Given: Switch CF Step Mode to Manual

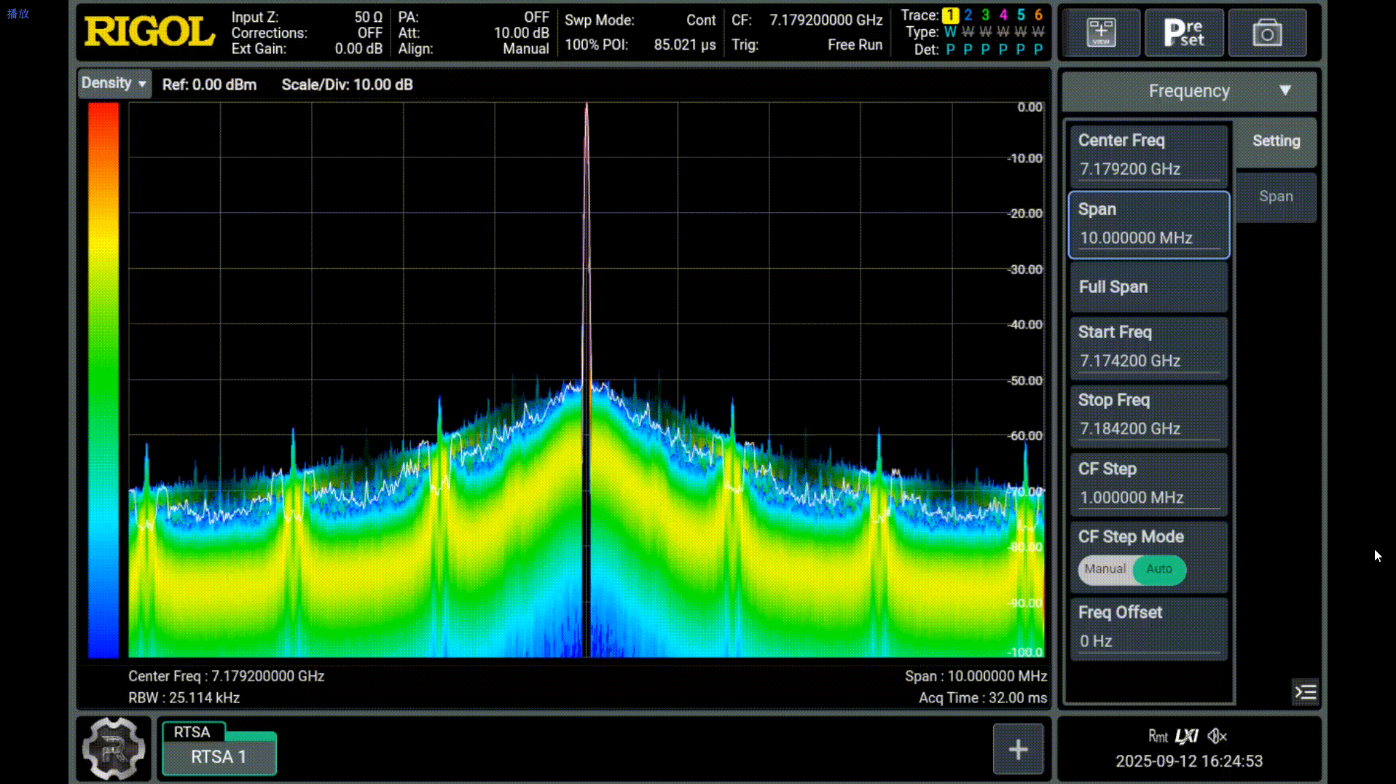Looking at the screenshot, I should (1105, 569).
